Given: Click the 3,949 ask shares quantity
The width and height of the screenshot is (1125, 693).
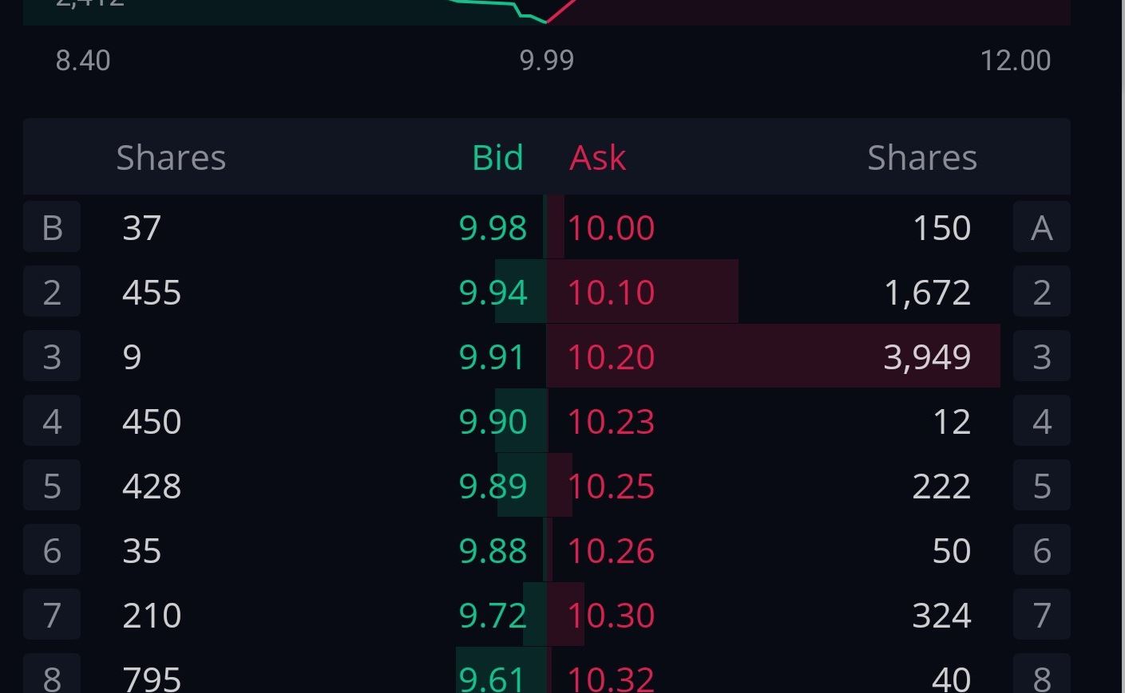Looking at the screenshot, I should 927,357.
